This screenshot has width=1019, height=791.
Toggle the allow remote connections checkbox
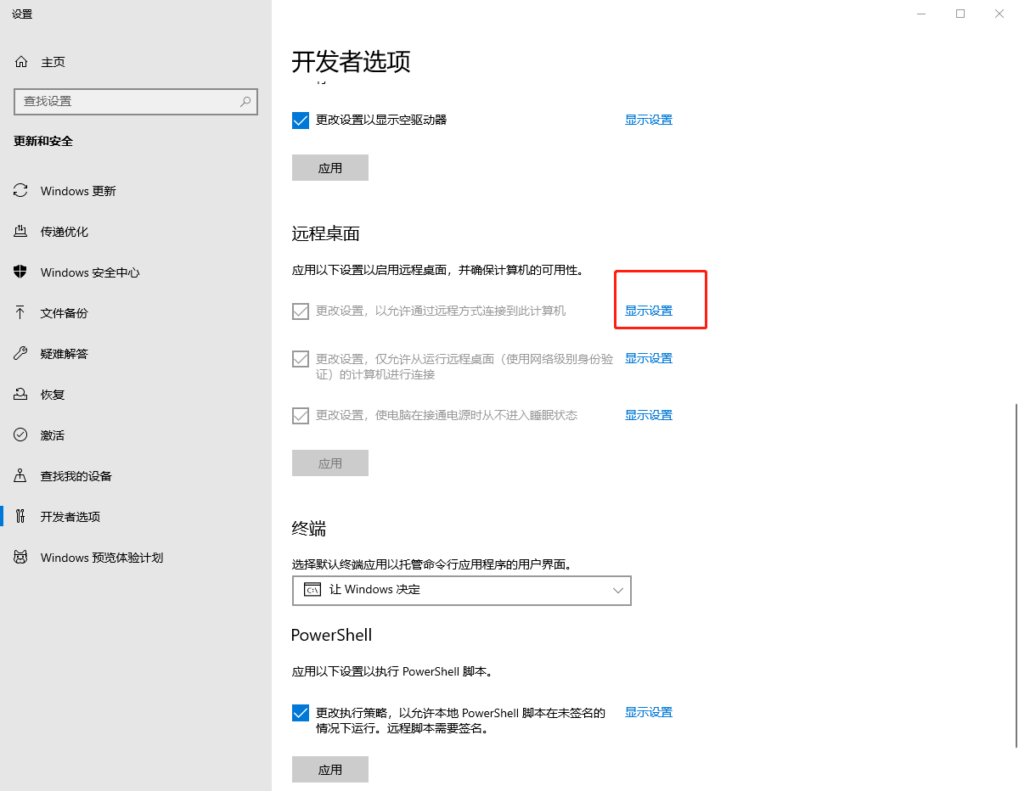coord(301,311)
